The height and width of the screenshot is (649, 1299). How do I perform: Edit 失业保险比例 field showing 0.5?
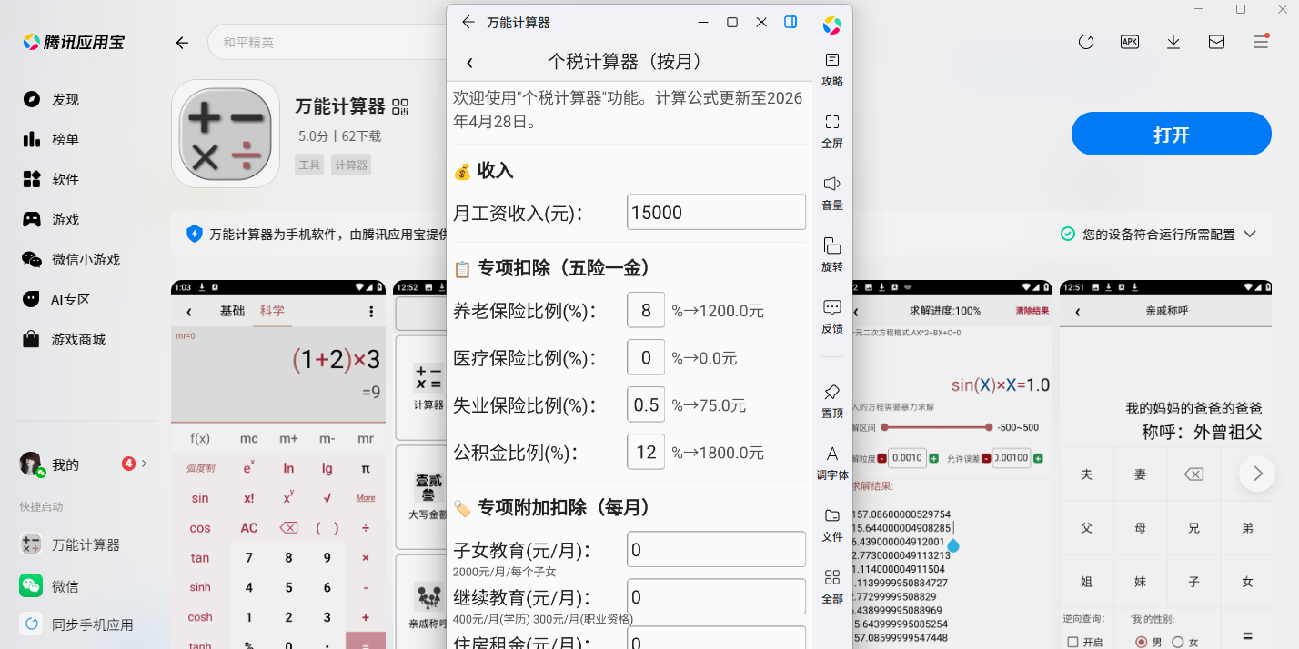tap(646, 404)
